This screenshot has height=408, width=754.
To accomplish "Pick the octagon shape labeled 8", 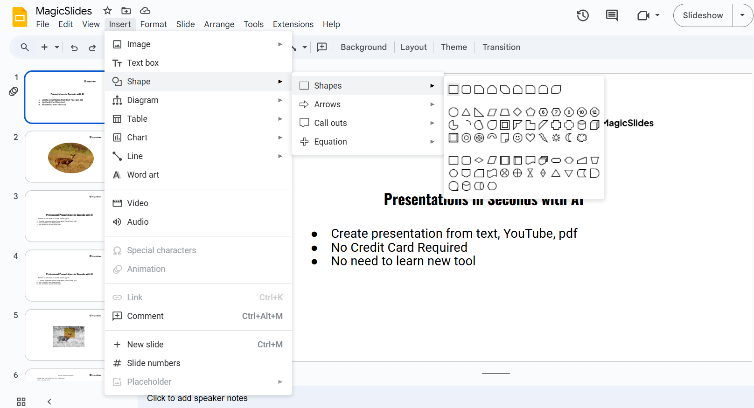I will tap(569, 112).
